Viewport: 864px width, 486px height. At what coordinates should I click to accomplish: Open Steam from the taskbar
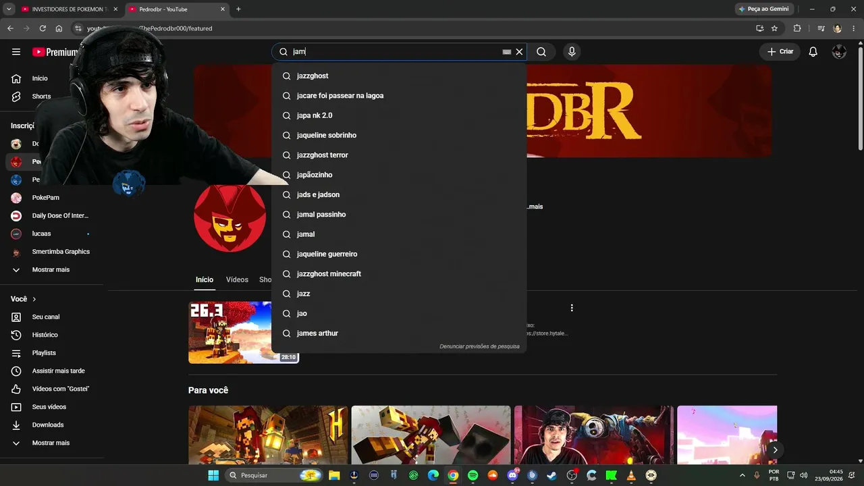pos(552,475)
